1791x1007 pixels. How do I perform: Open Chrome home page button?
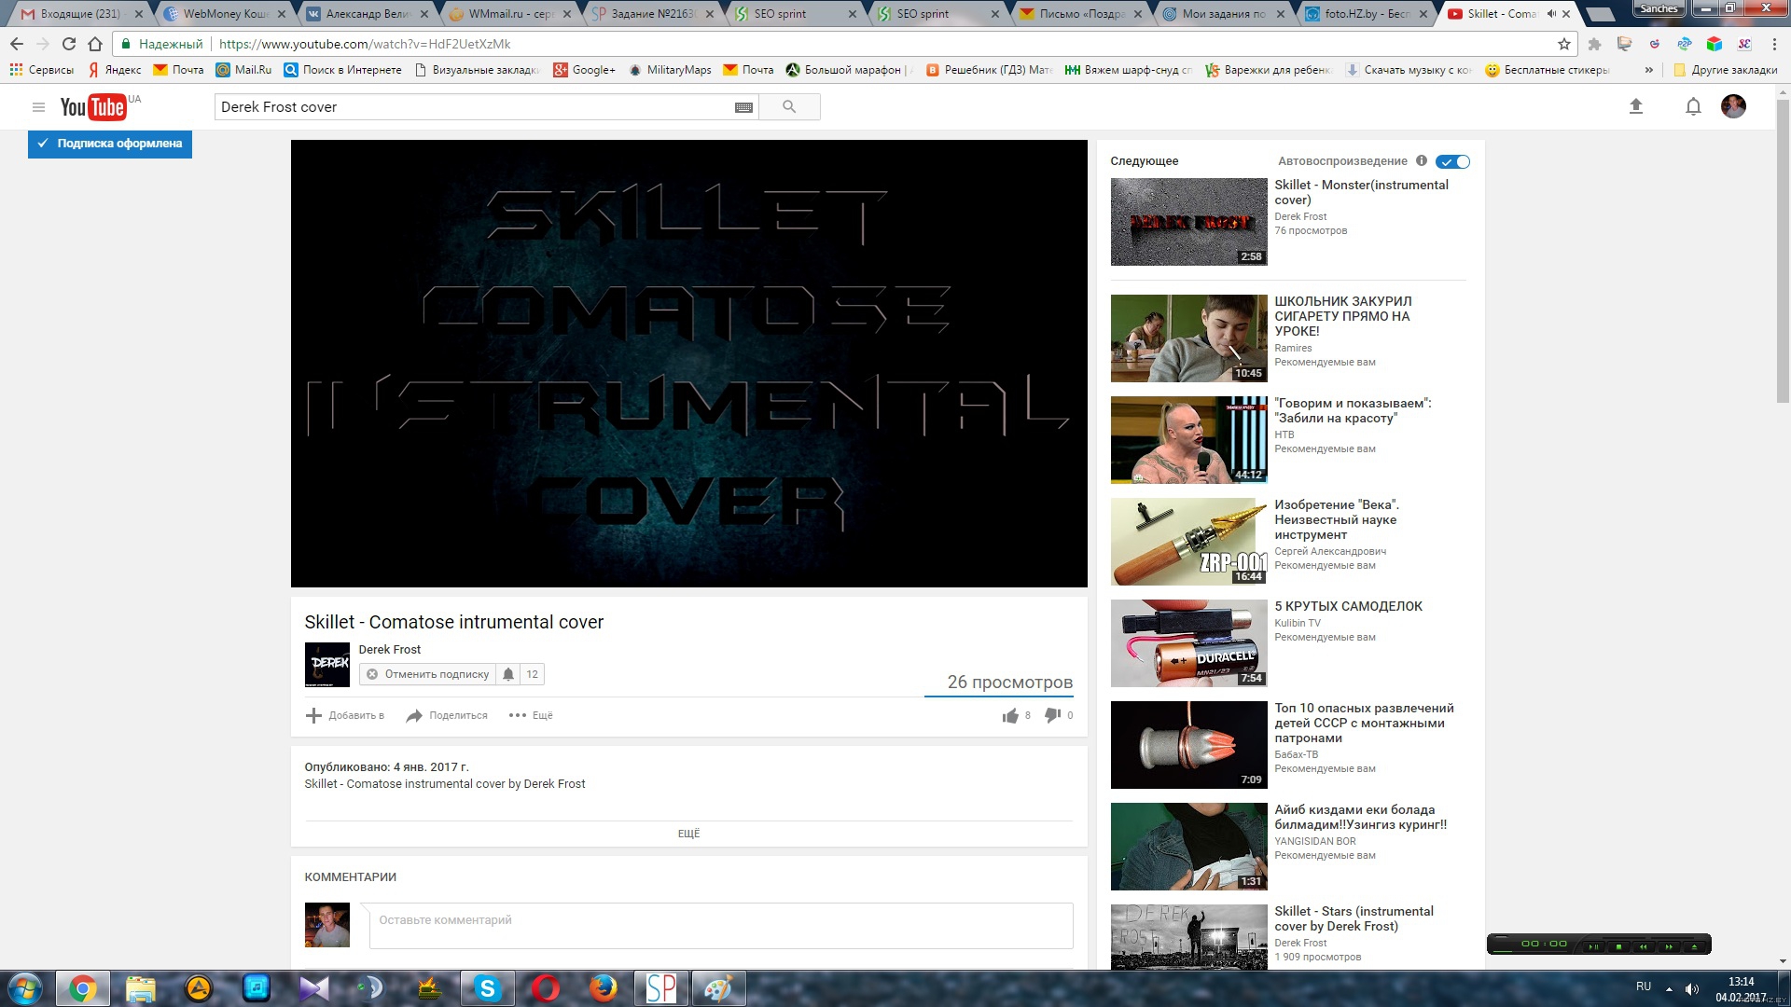(x=95, y=44)
